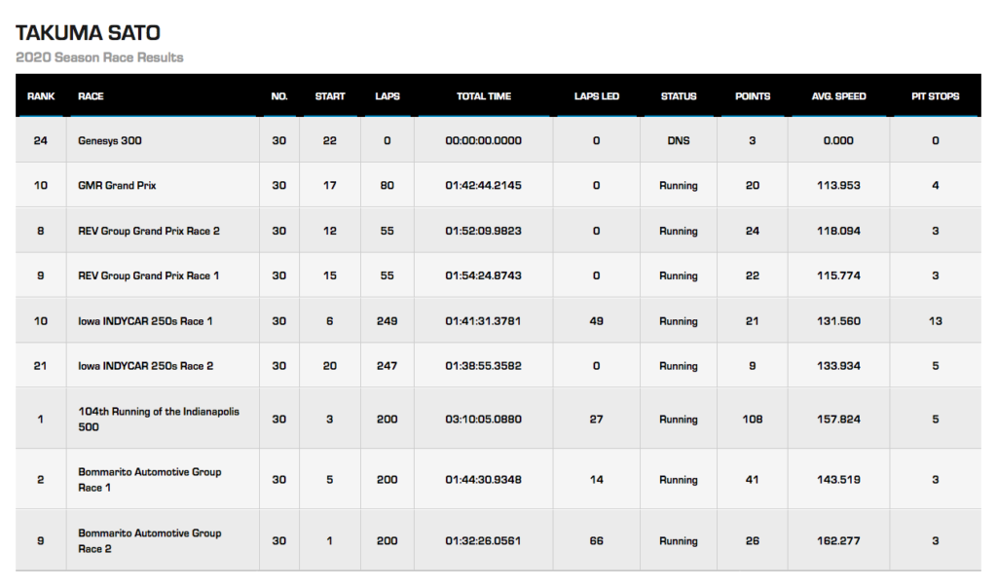Select Iowa INDYCAR 250s Race 1
The image size is (997, 587).
coord(145,321)
